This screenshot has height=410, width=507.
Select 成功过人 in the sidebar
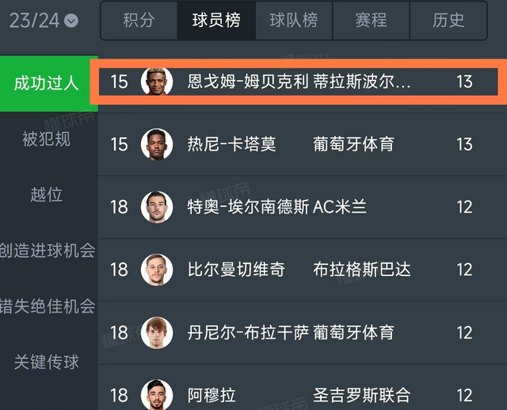click(47, 82)
